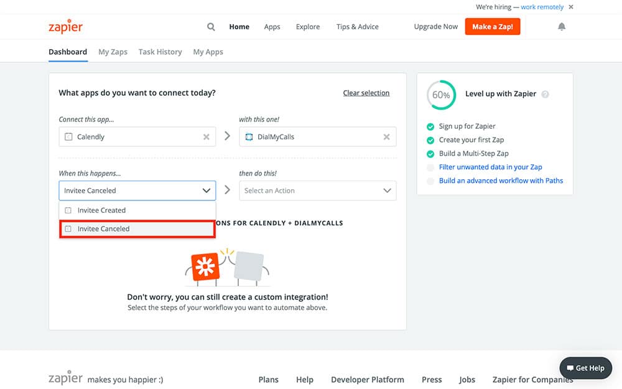The width and height of the screenshot is (622, 389).
Task: Click the Sign up for Zapier checkmark
Action: tap(430, 126)
